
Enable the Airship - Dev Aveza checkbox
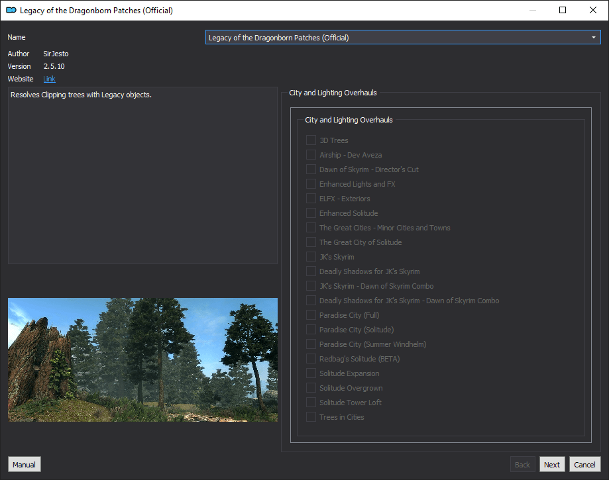point(311,154)
